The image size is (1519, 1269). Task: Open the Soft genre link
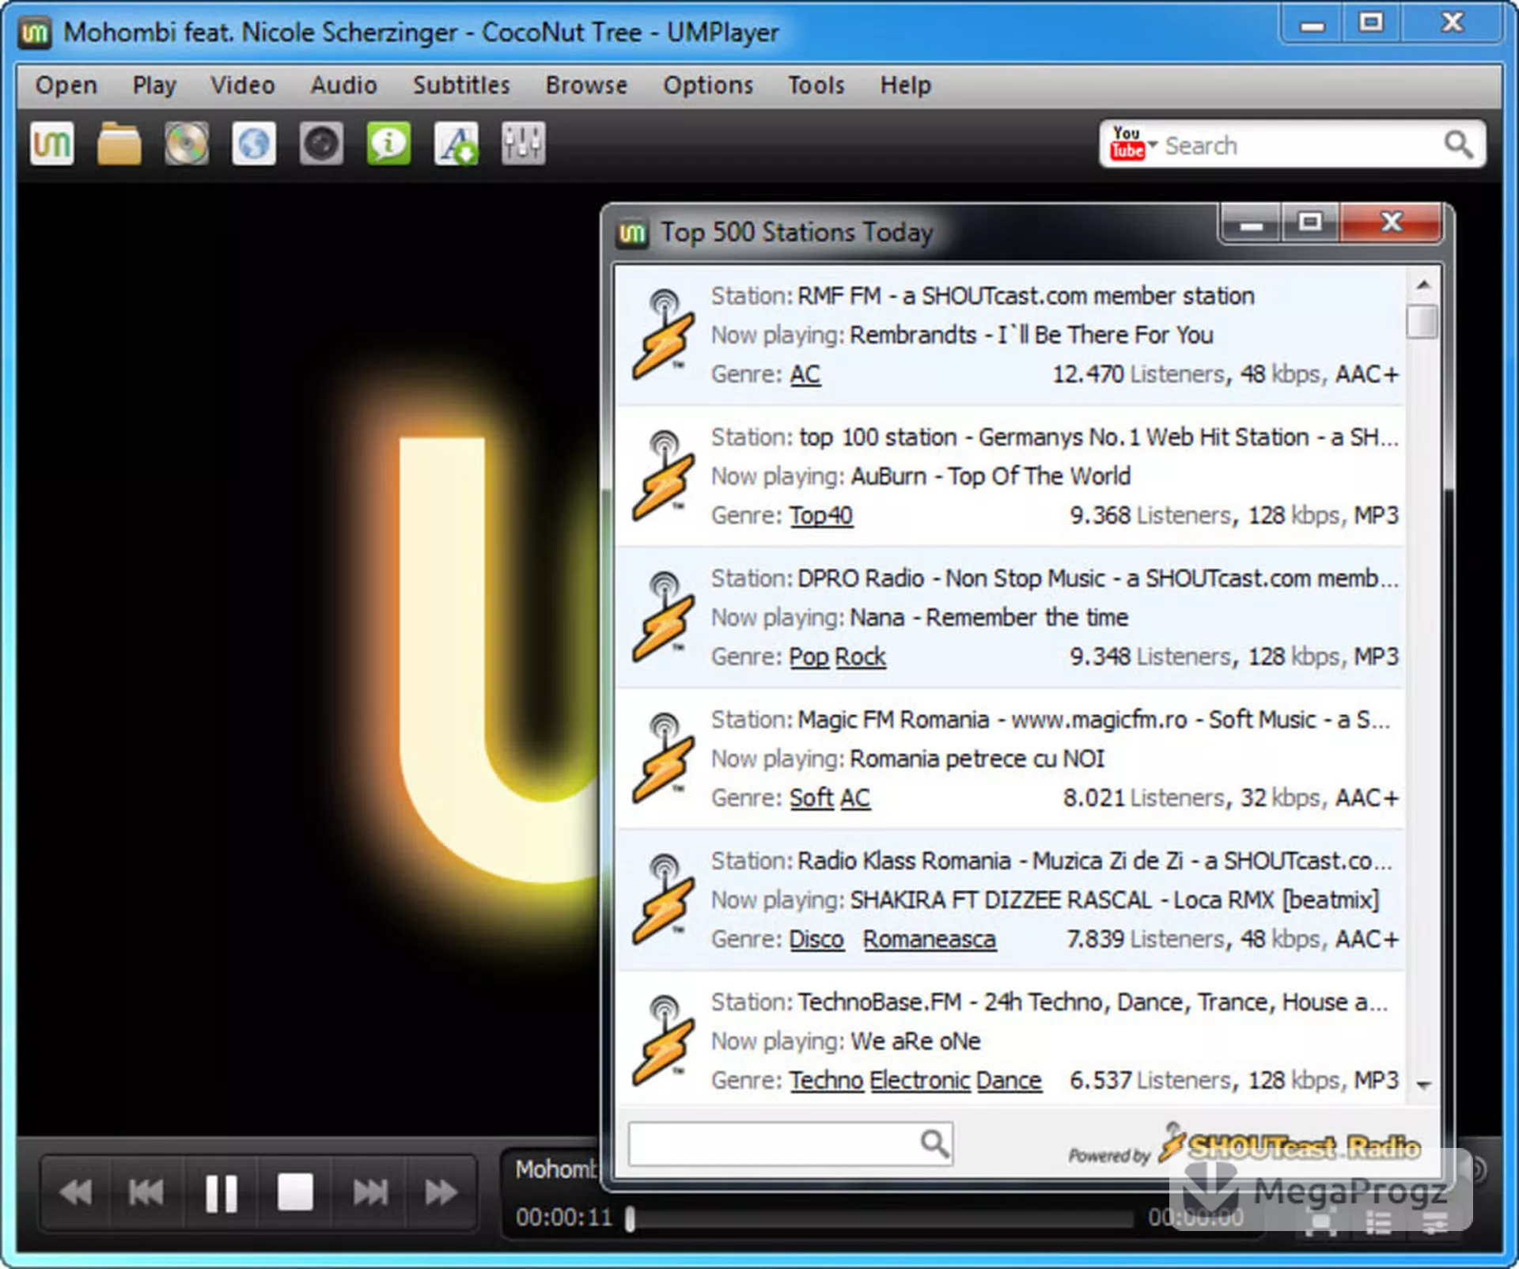click(812, 798)
